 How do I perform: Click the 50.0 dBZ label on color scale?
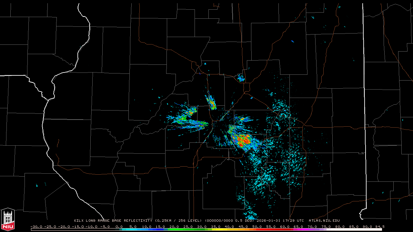coord(257,227)
